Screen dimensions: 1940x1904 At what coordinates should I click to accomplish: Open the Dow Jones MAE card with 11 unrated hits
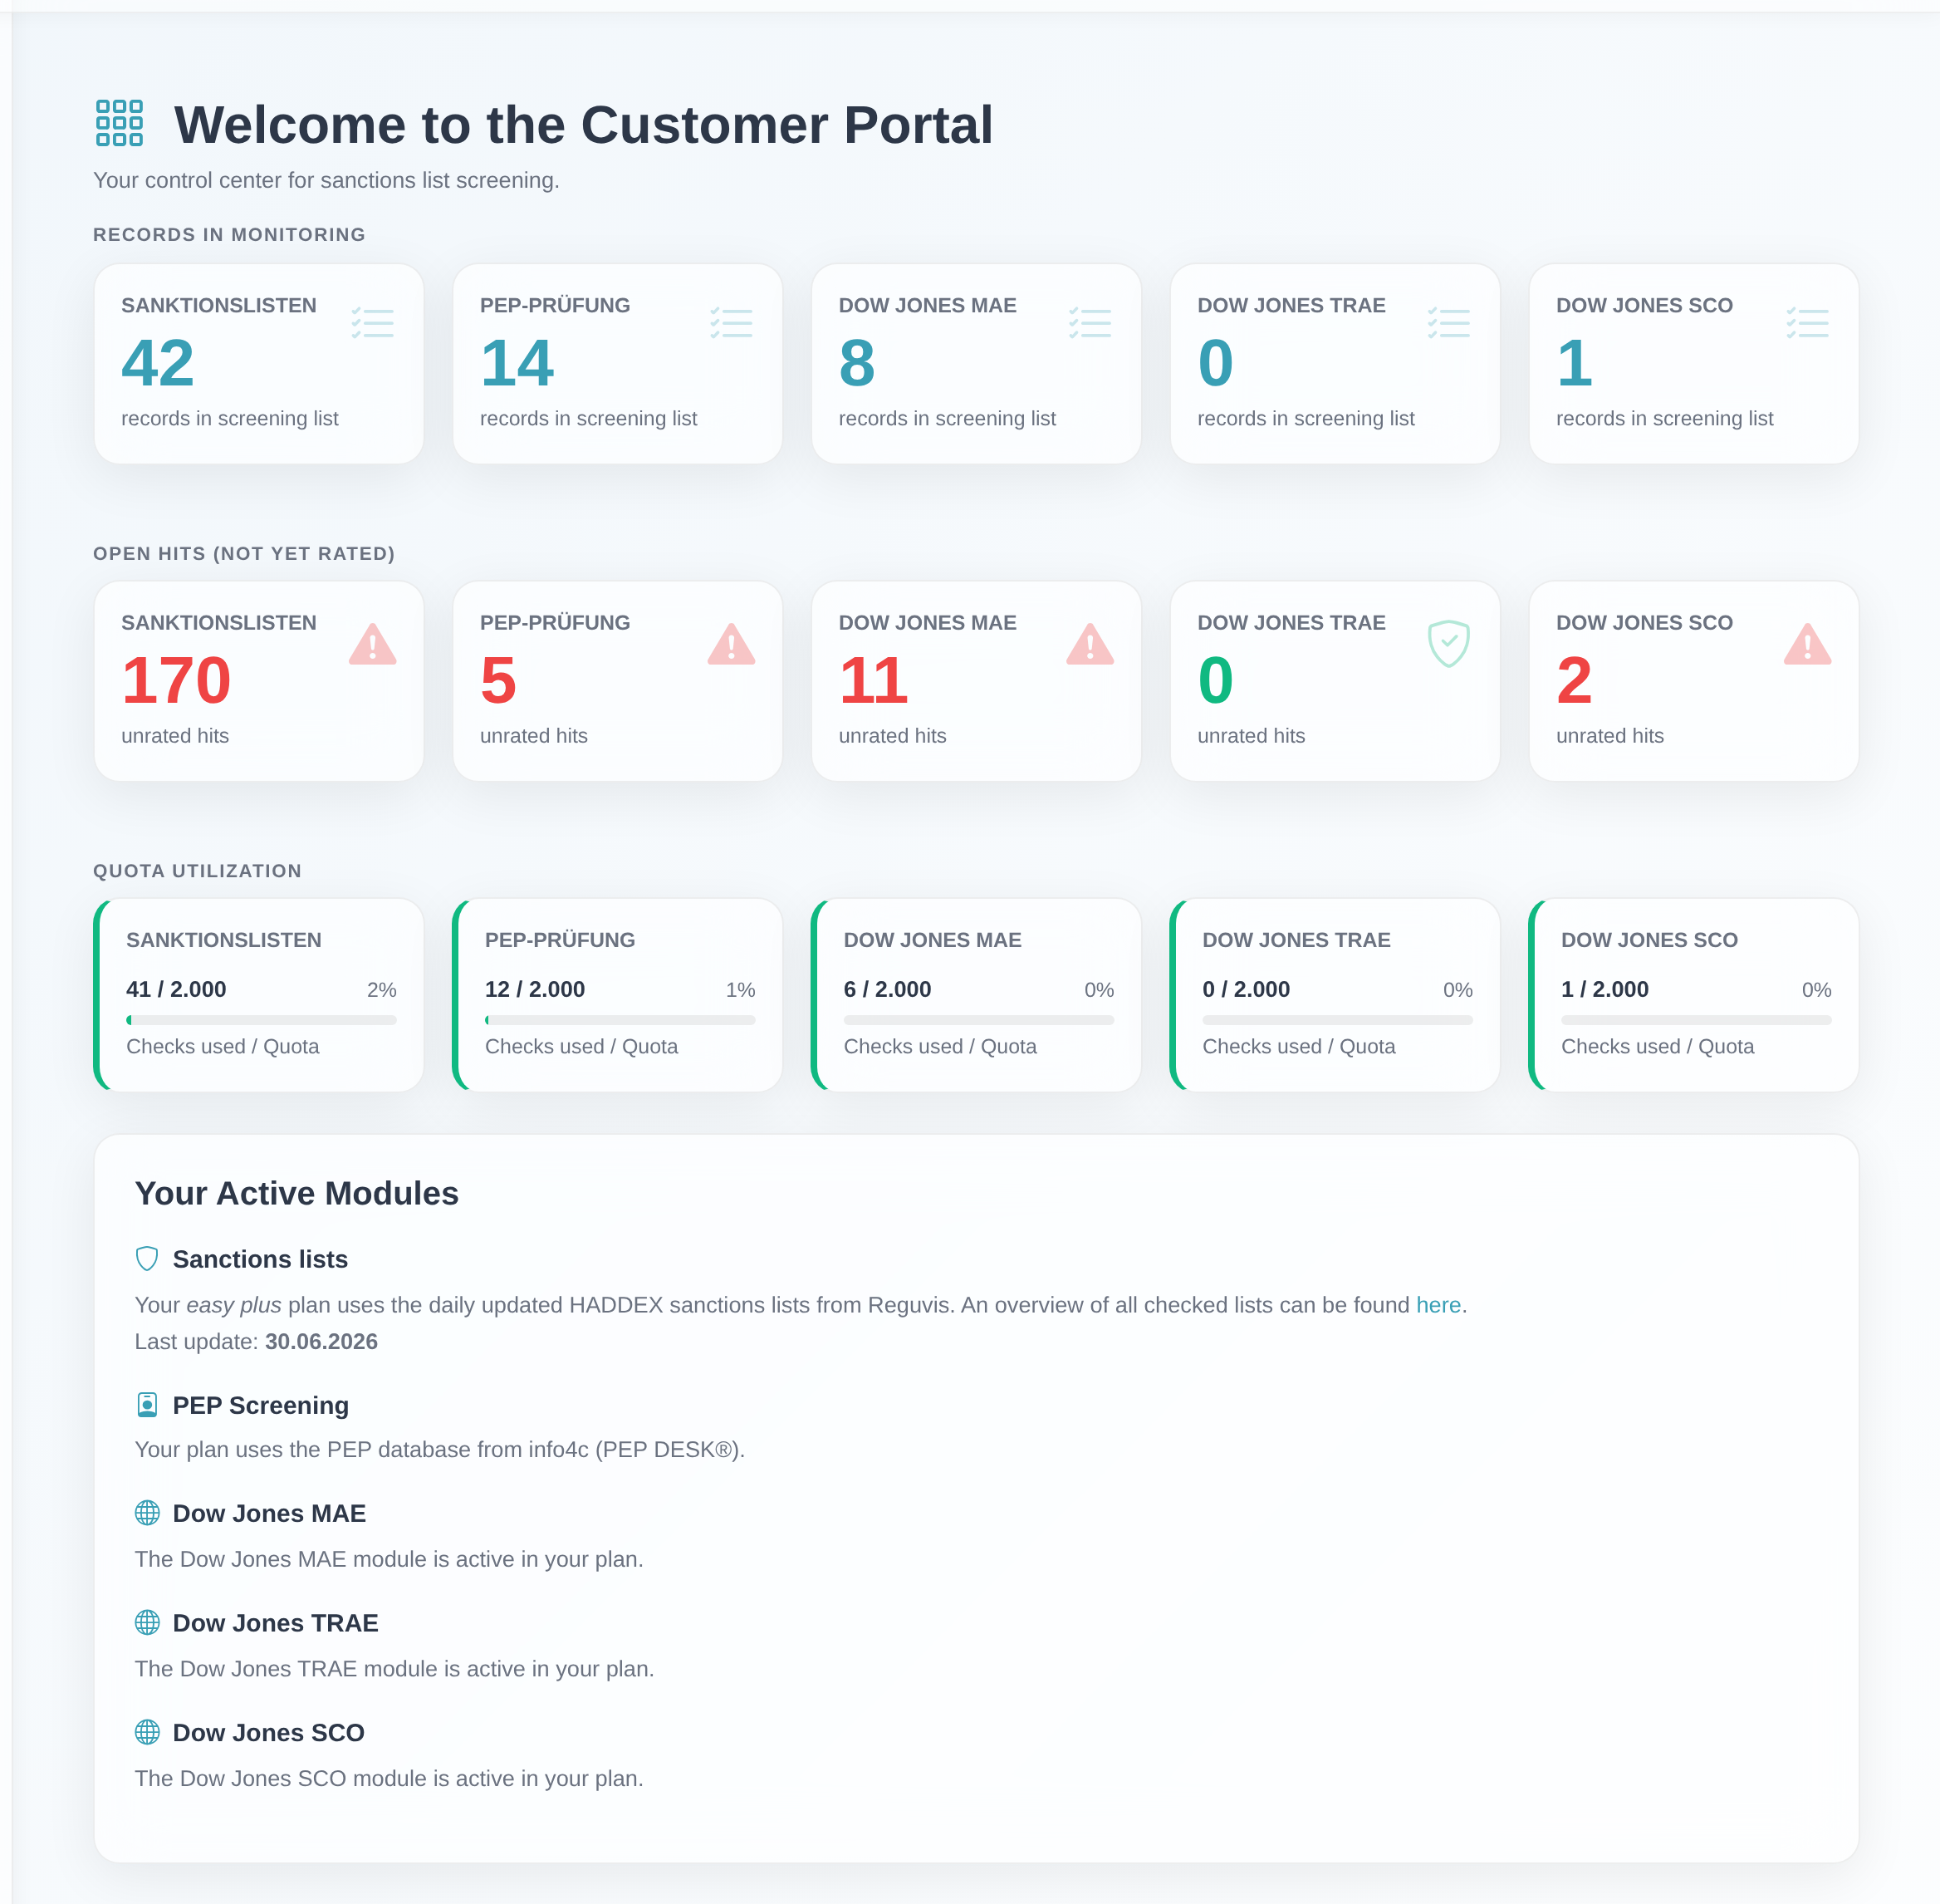(x=977, y=681)
